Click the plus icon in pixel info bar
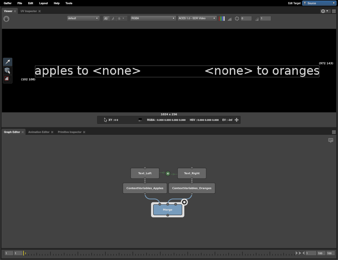This screenshot has height=260, width=338. coord(237,120)
